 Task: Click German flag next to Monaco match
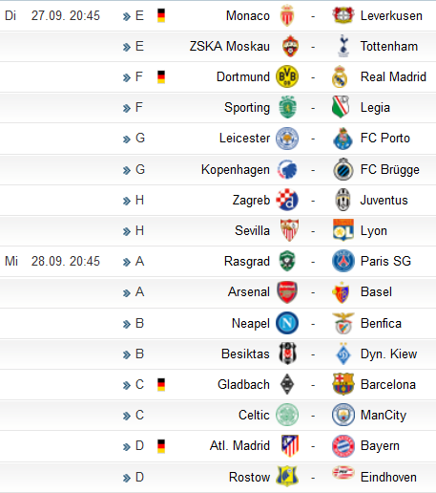(161, 15)
